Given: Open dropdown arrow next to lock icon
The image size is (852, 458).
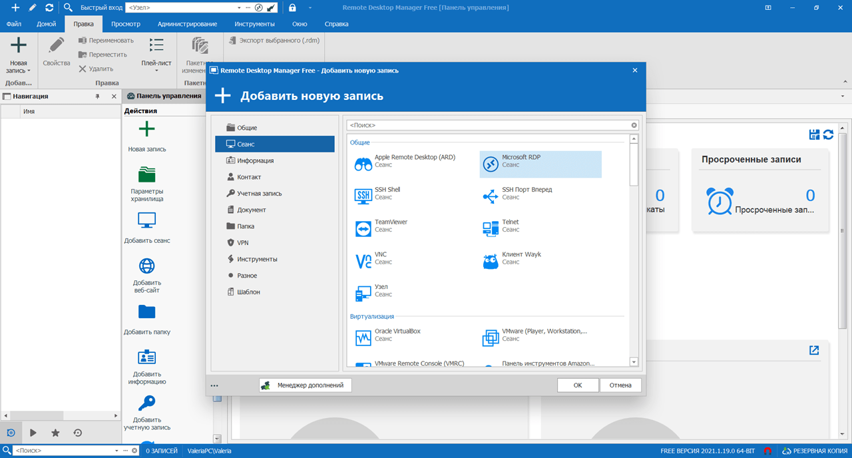Looking at the screenshot, I should [x=310, y=7].
